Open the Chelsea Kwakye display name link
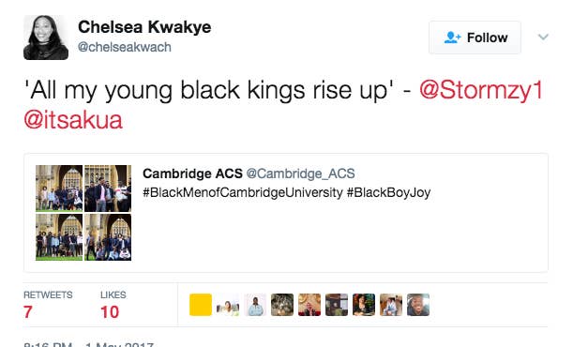 tap(144, 27)
